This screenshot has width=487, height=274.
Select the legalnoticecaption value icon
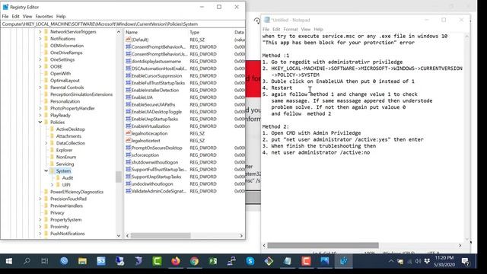coord(129,133)
